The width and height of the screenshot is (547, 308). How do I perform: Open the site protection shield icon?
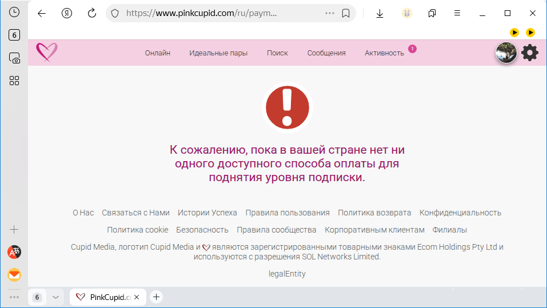pyautogui.click(x=115, y=13)
